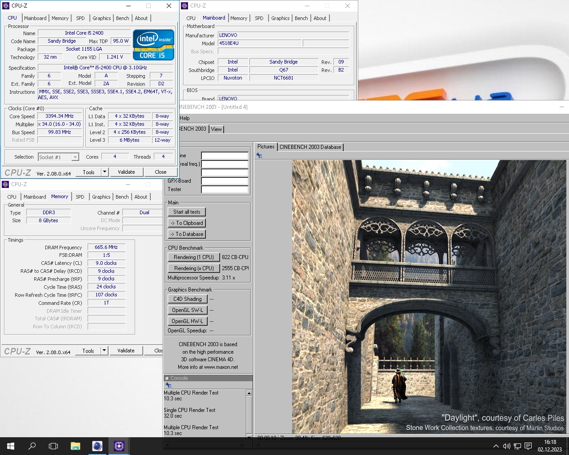Click Validate in the Memory window
Image resolution: width=569 pixels, height=455 pixels.
click(126, 351)
